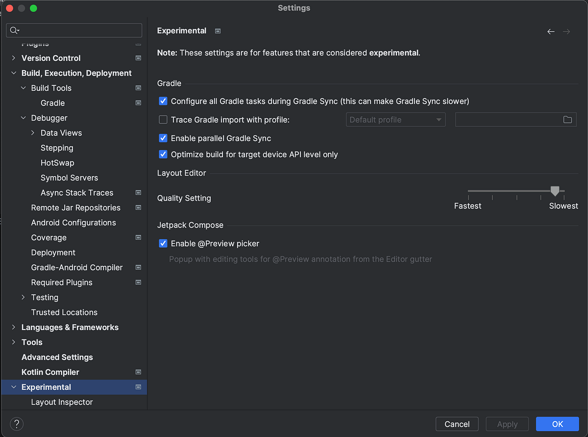This screenshot has width=588, height=437.
Task: Enable Trace Gradle import with profile
Action: pyautogui.click(x=163, y=120)
